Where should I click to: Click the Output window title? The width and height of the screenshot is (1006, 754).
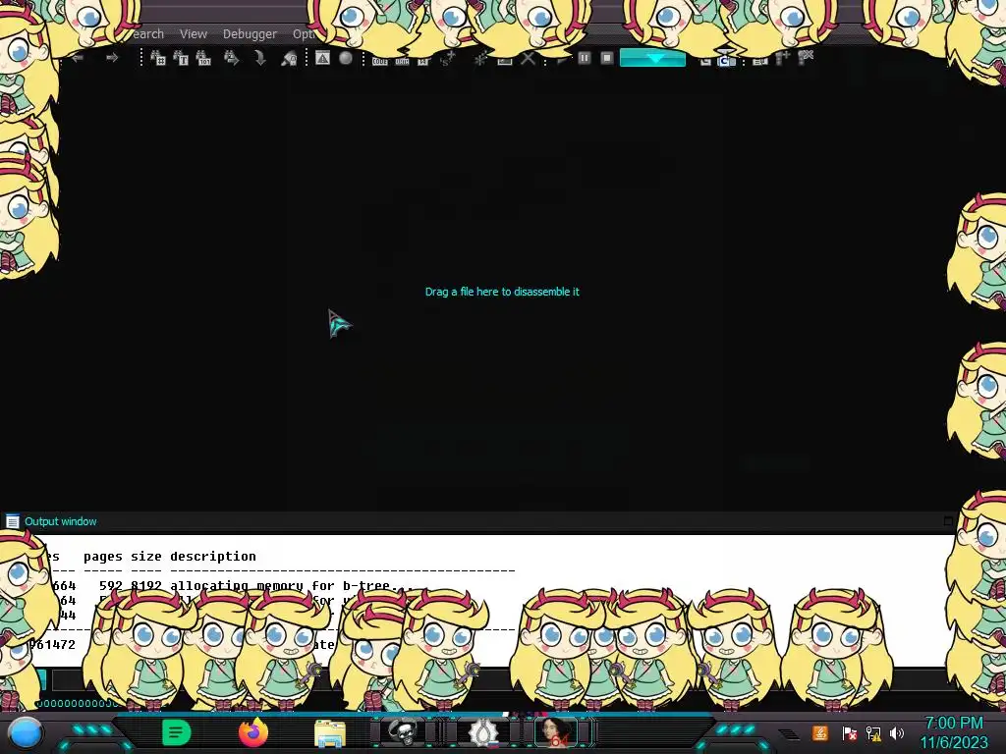click(60, 521)
